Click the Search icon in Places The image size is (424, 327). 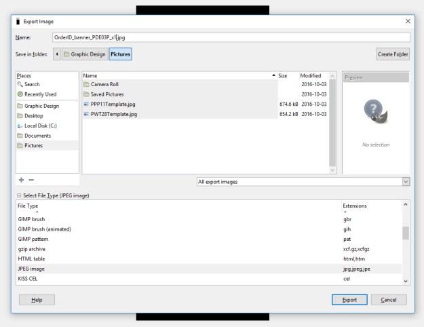[20, 85]
